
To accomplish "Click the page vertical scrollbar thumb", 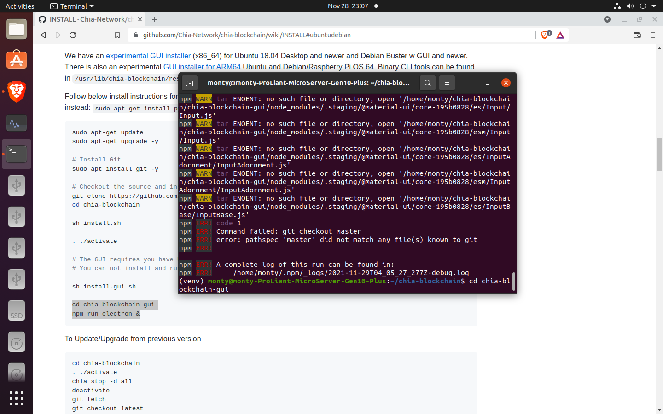I will click(659, 154).
